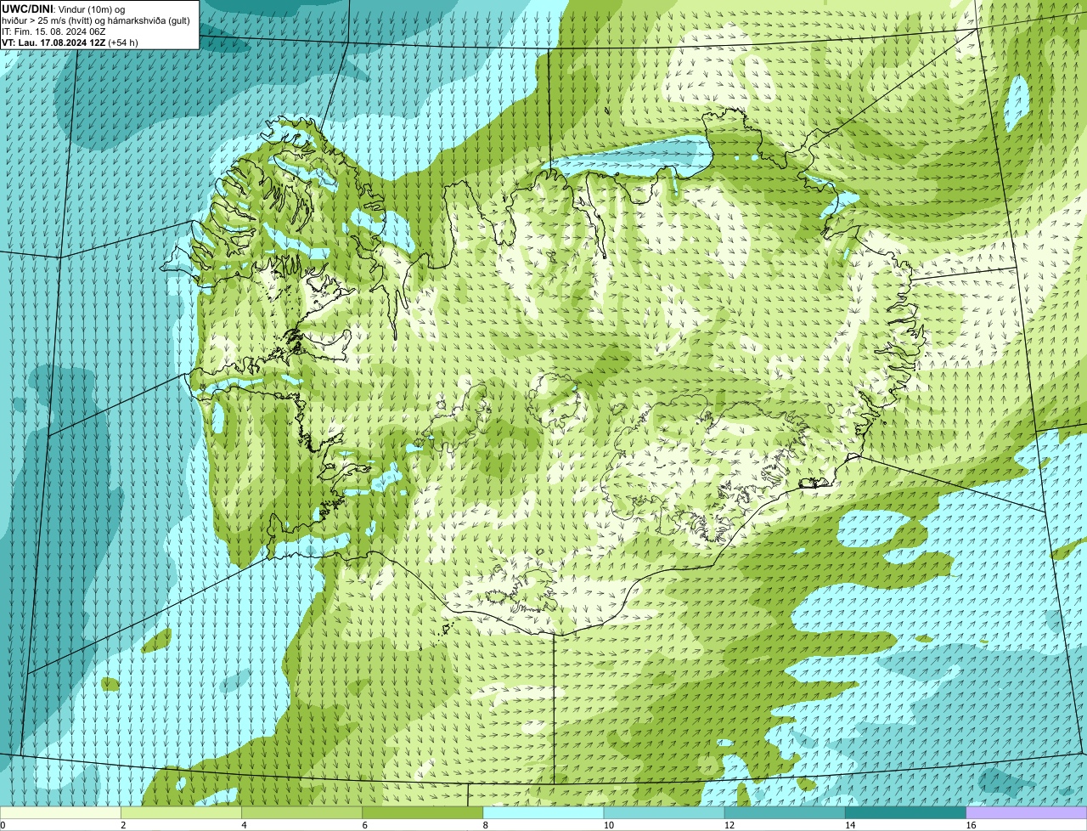Click the 12–14 m/s teal legend swatch

click(785, 812)
